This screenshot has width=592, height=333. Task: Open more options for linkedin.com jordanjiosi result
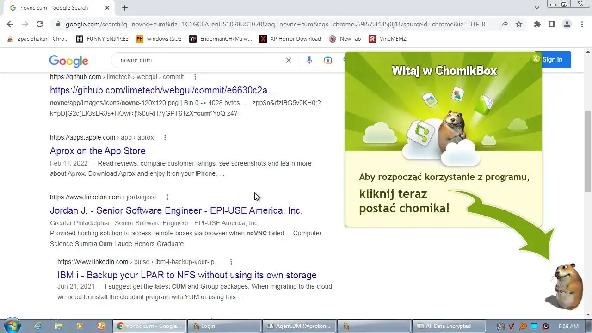[167, 197]
